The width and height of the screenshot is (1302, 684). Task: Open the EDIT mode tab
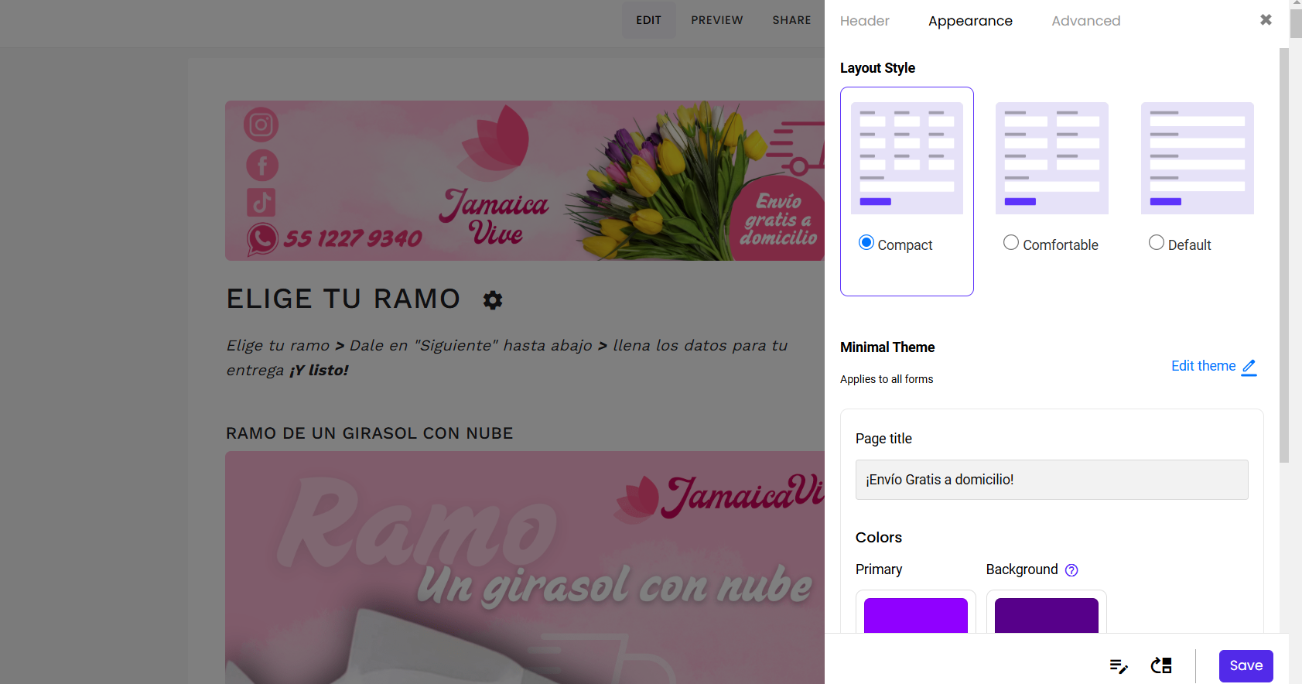point(649,20)
